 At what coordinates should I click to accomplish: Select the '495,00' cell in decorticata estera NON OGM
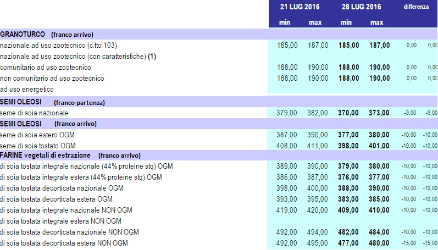[x=317, y=243]
